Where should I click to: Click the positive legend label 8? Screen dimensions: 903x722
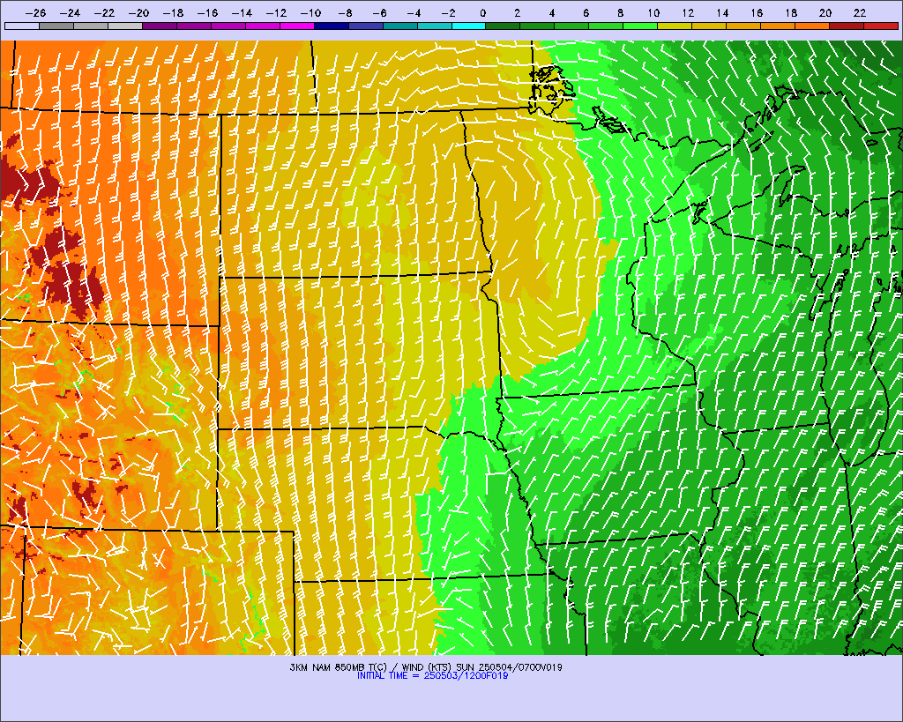(x=620, y=12)
